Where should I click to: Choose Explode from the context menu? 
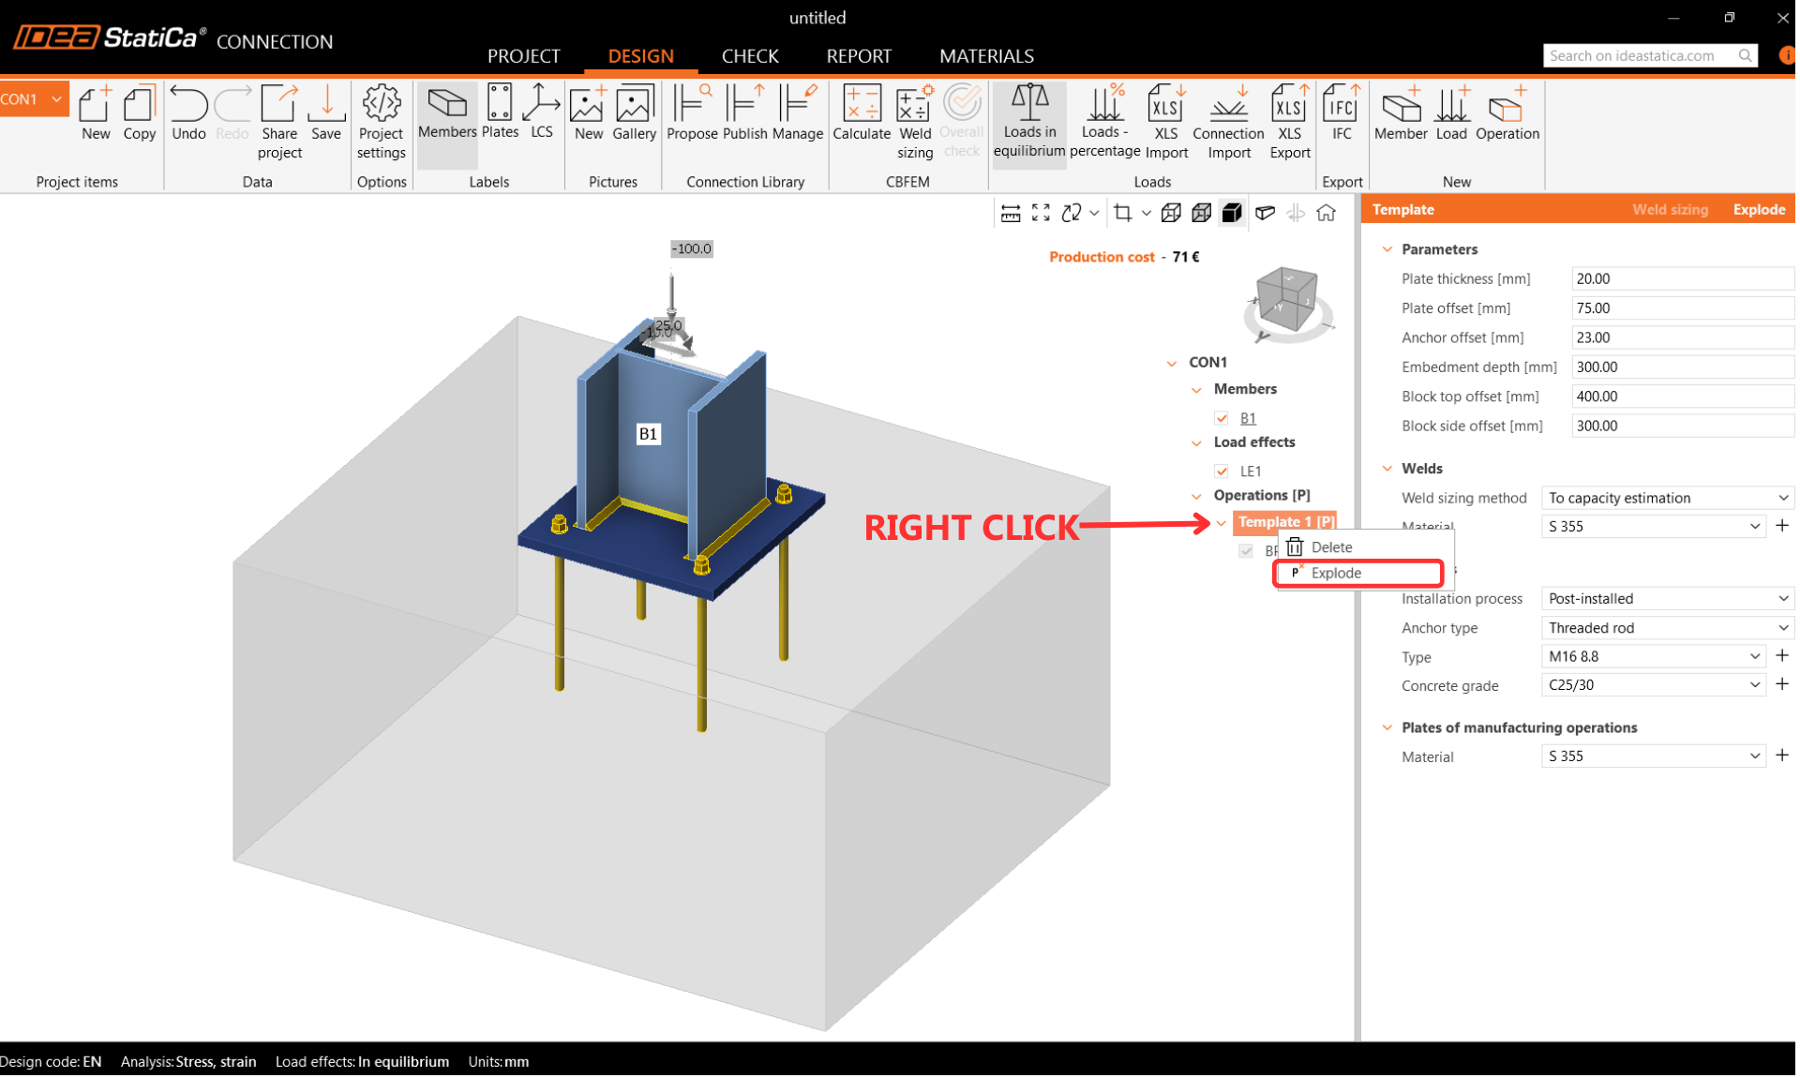point(1336,573)
